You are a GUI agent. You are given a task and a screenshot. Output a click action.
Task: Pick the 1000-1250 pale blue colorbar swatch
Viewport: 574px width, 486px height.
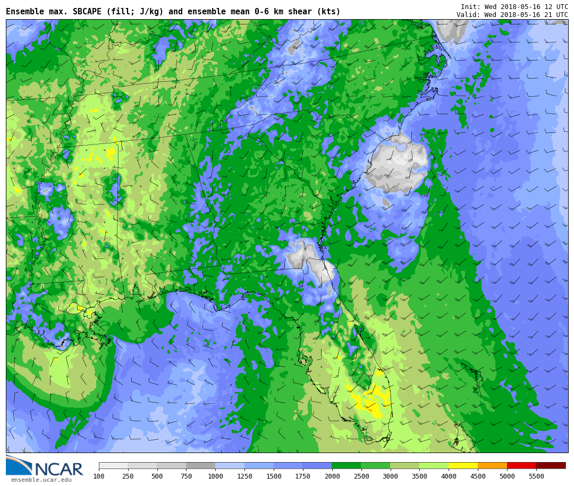click(230, 465)
